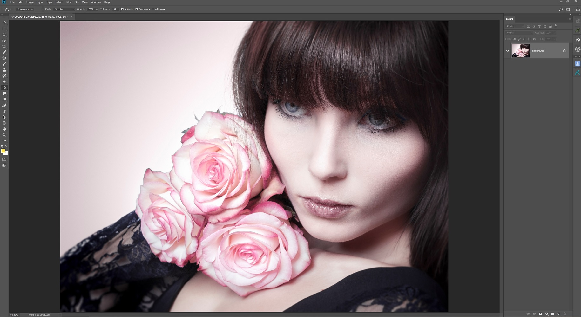The image size is (581, 317).
Task: Select the Move tool
Action: 4,23
